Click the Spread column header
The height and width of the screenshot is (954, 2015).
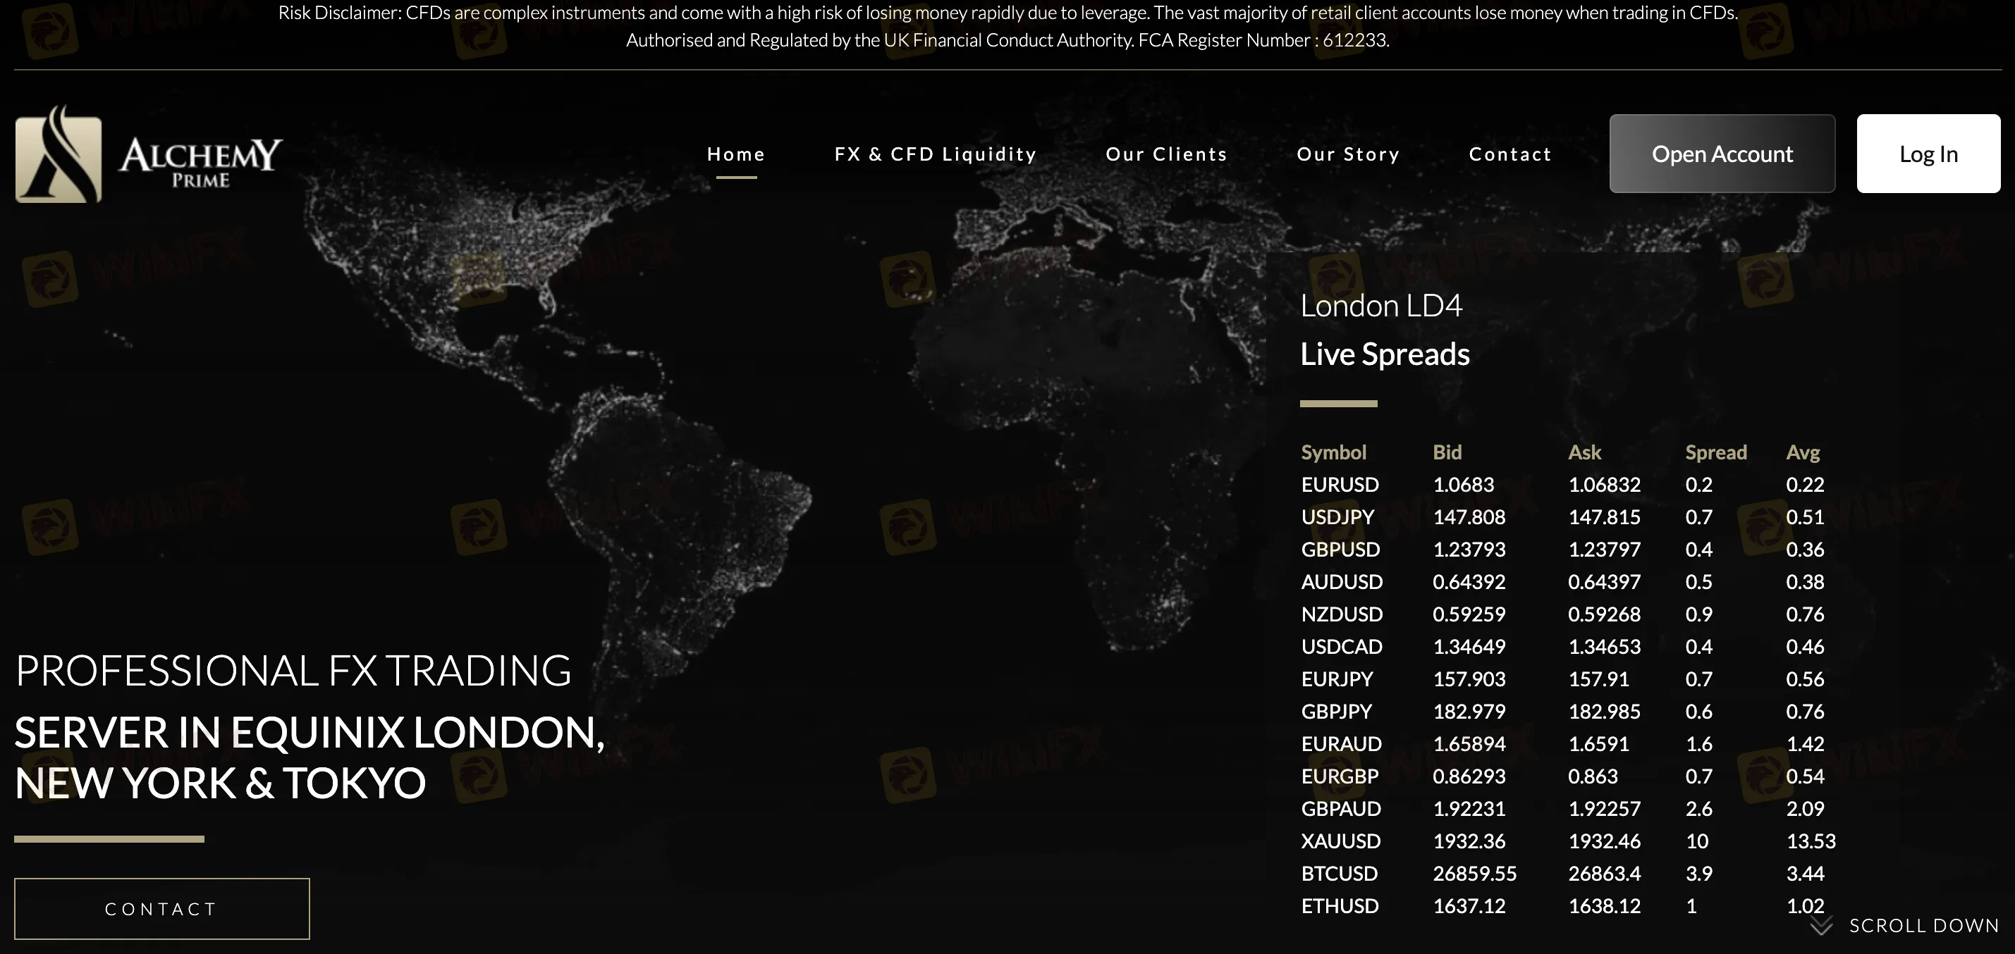pyautogui.click(x=1715, y=452)
